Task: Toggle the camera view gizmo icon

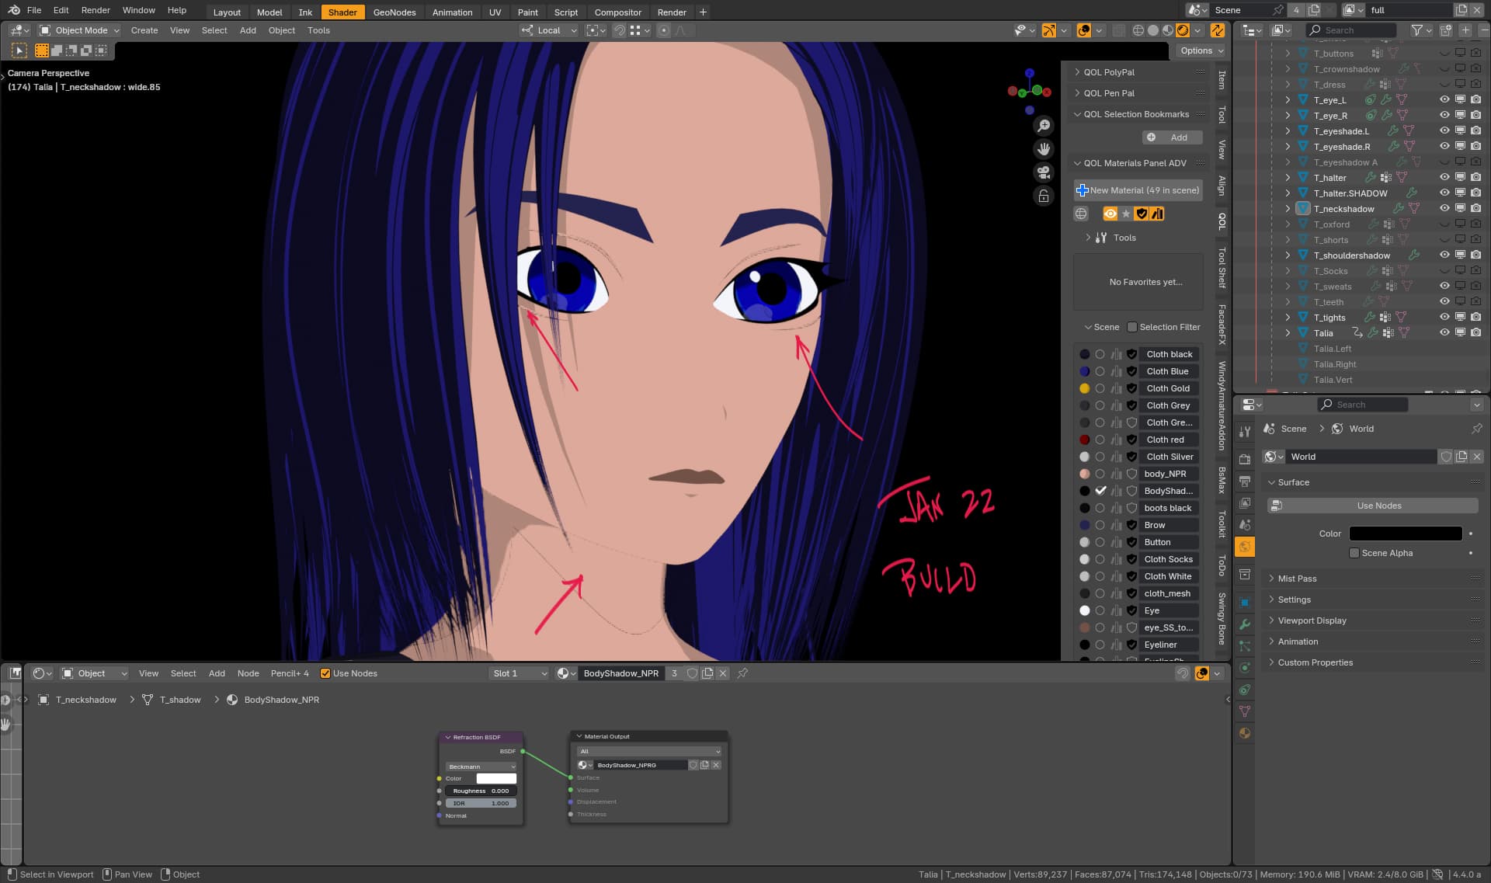Action: pos(1044,172)
